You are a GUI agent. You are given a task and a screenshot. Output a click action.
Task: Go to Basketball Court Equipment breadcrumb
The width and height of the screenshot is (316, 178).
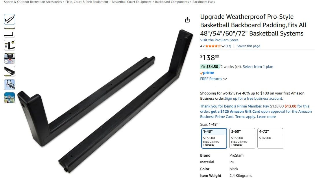(132, 2)
